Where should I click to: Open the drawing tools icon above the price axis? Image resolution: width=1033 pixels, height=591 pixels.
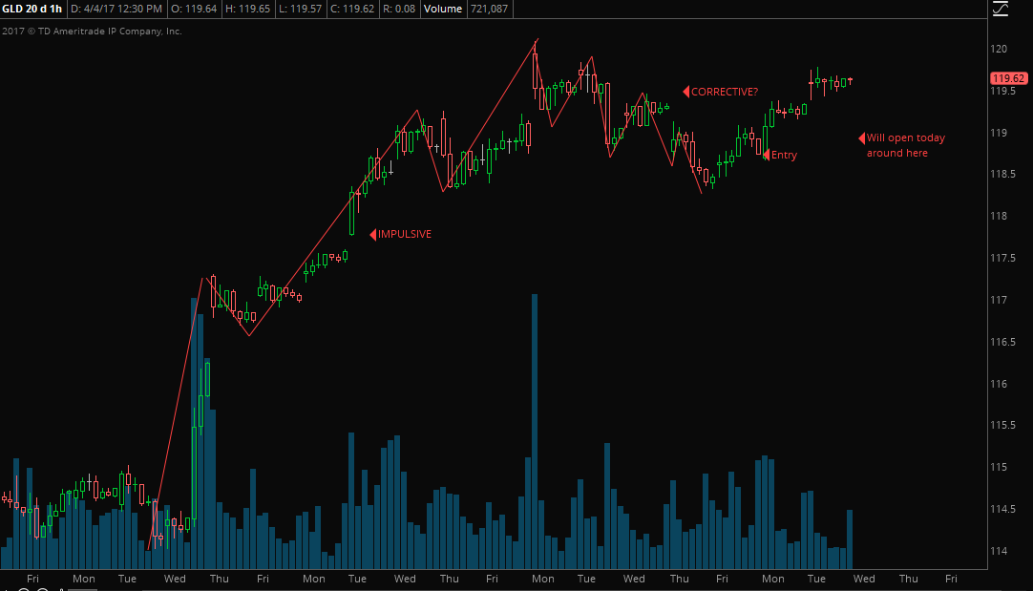pyautogui.click(x=1001, y=9)
